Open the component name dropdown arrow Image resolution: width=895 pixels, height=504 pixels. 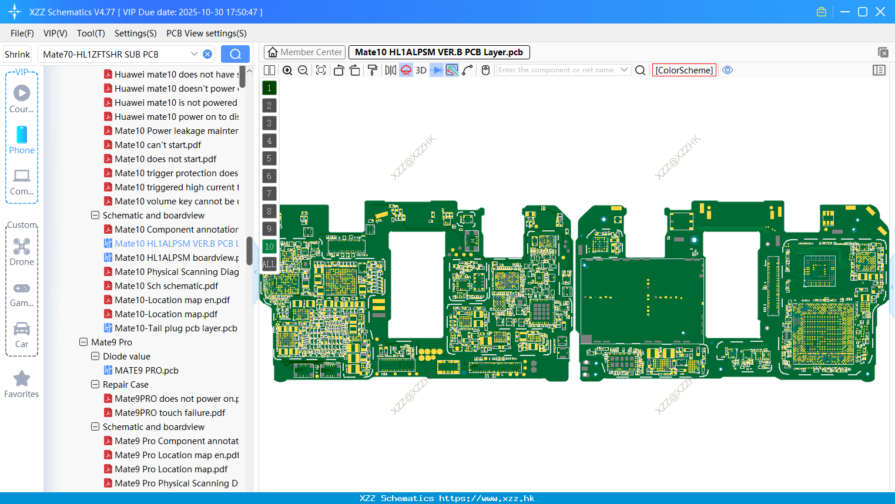point(624,70)
